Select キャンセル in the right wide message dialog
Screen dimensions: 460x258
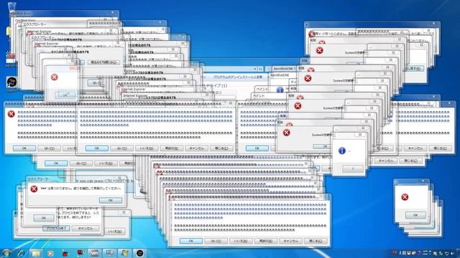(x=415, y=148)
